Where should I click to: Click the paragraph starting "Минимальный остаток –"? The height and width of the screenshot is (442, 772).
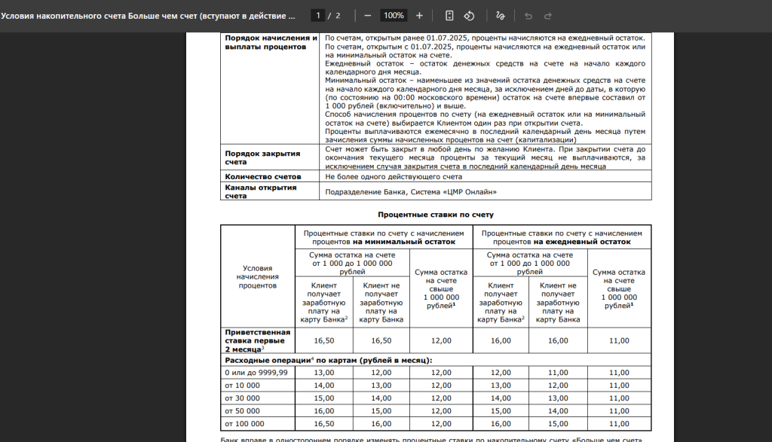pyautogui.click(x=485, y=93)
